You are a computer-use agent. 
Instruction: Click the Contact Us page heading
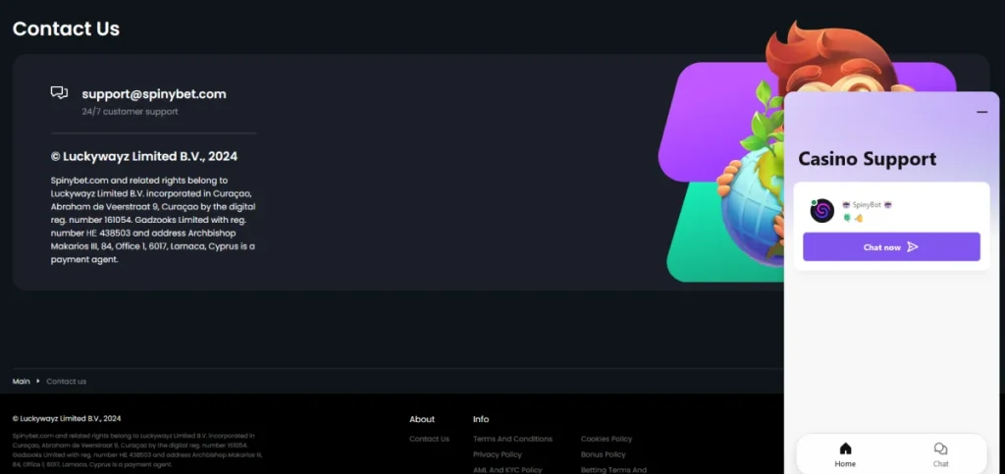coord(66,28)
